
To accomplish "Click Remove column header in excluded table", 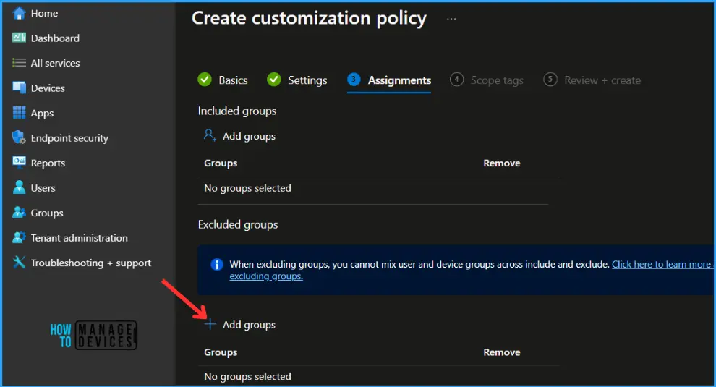I will click(501, 352).
